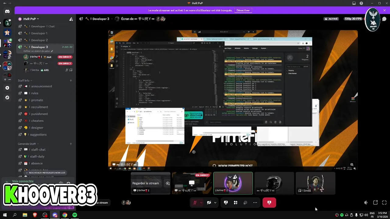390x219 pixels.
Task: Click Regarder le stream on ExTAzi's tile
Action: point(146,183)
